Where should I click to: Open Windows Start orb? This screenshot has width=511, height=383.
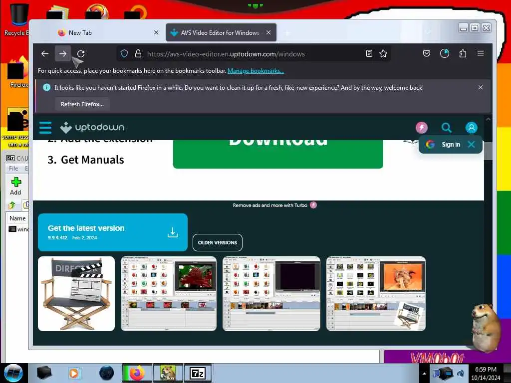click(x=13, y=373)
